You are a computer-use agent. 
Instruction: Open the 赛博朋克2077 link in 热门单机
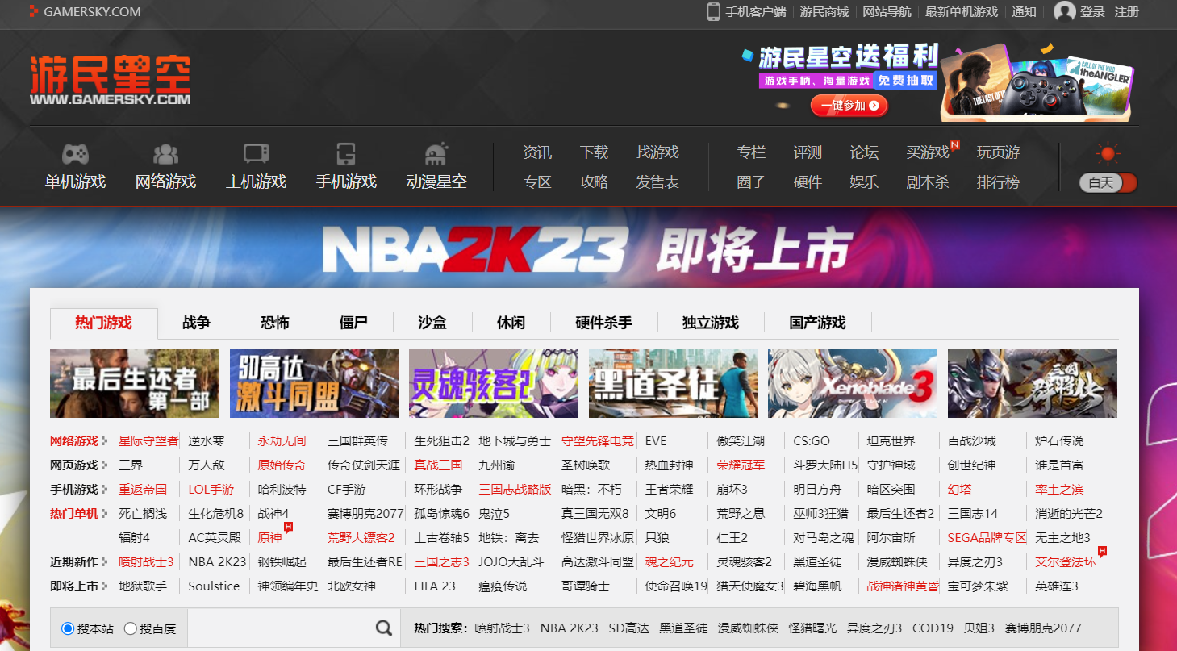click(365, 514)
